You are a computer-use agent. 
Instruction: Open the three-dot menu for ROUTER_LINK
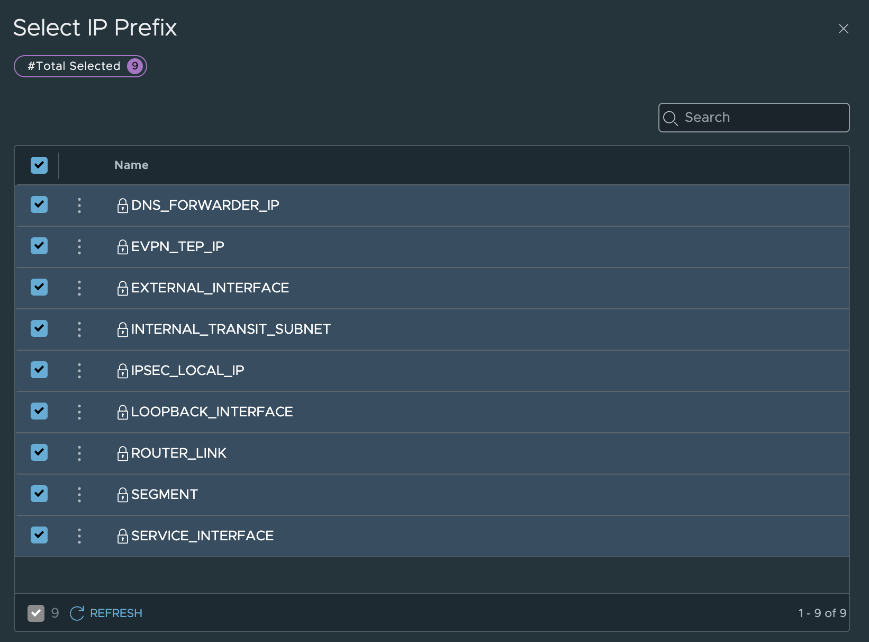coord(79,453)
